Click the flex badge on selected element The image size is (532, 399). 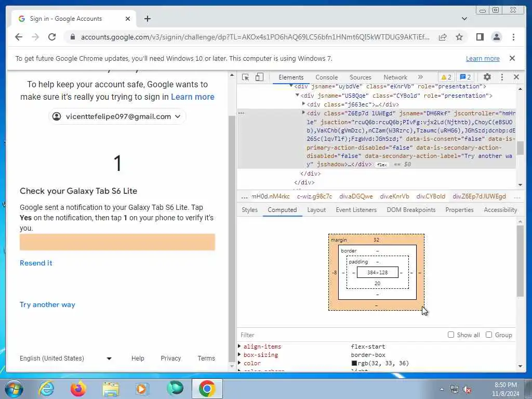382,165
